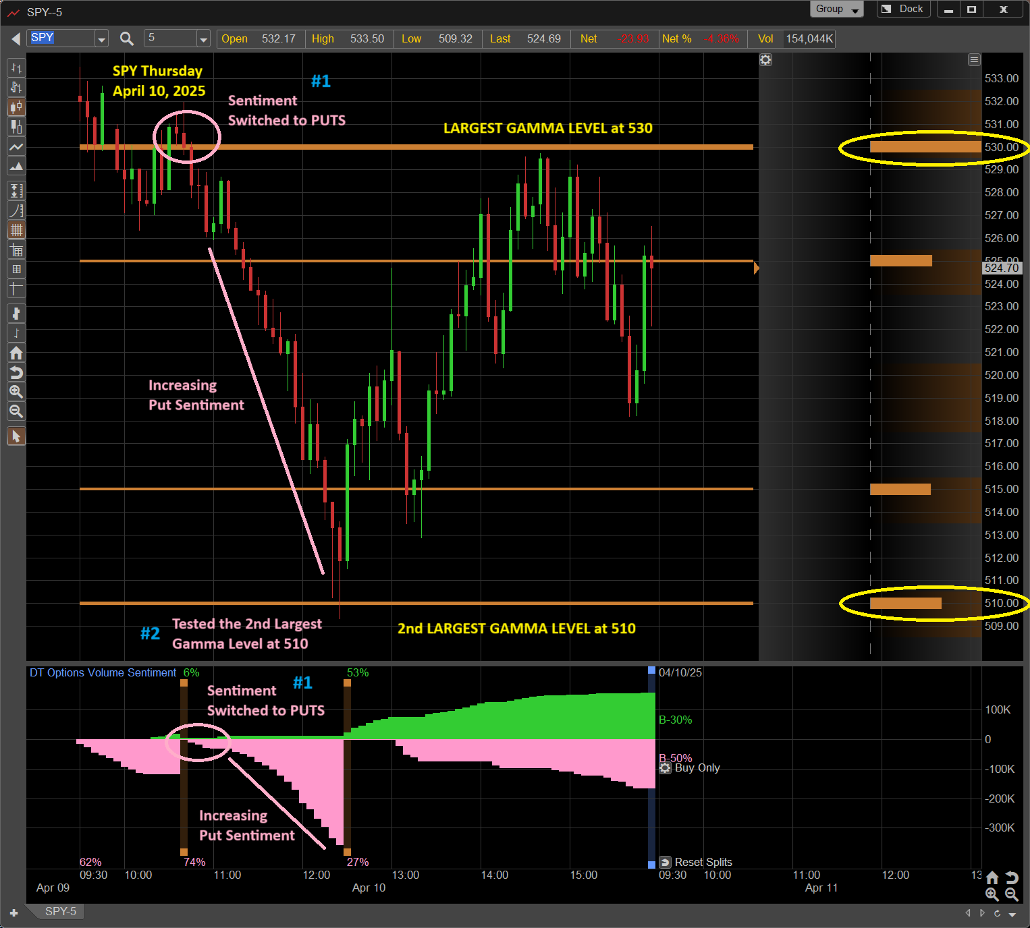Click the bar width decrease icon
The image size is (1030, 928).
(16, 333)
